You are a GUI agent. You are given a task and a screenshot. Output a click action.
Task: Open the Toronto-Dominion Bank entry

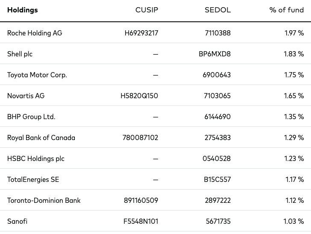pyautogui.click(x=44, y=201)
